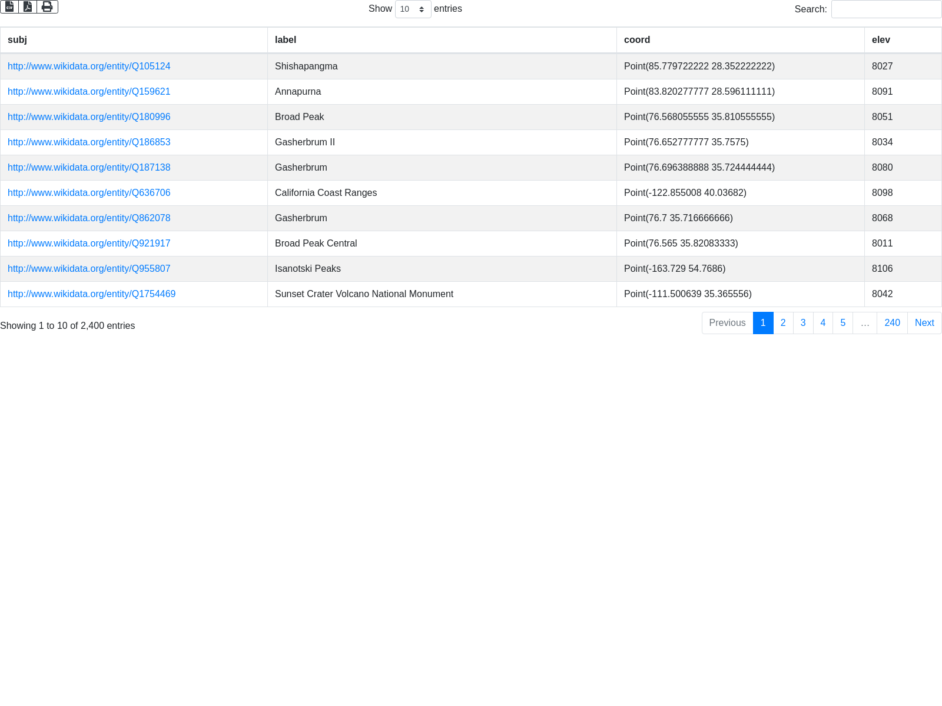This screenshot has width=942, height=706.
Task: Open the Q159621 Annapurna wikidata link
Action: [89, 92]
